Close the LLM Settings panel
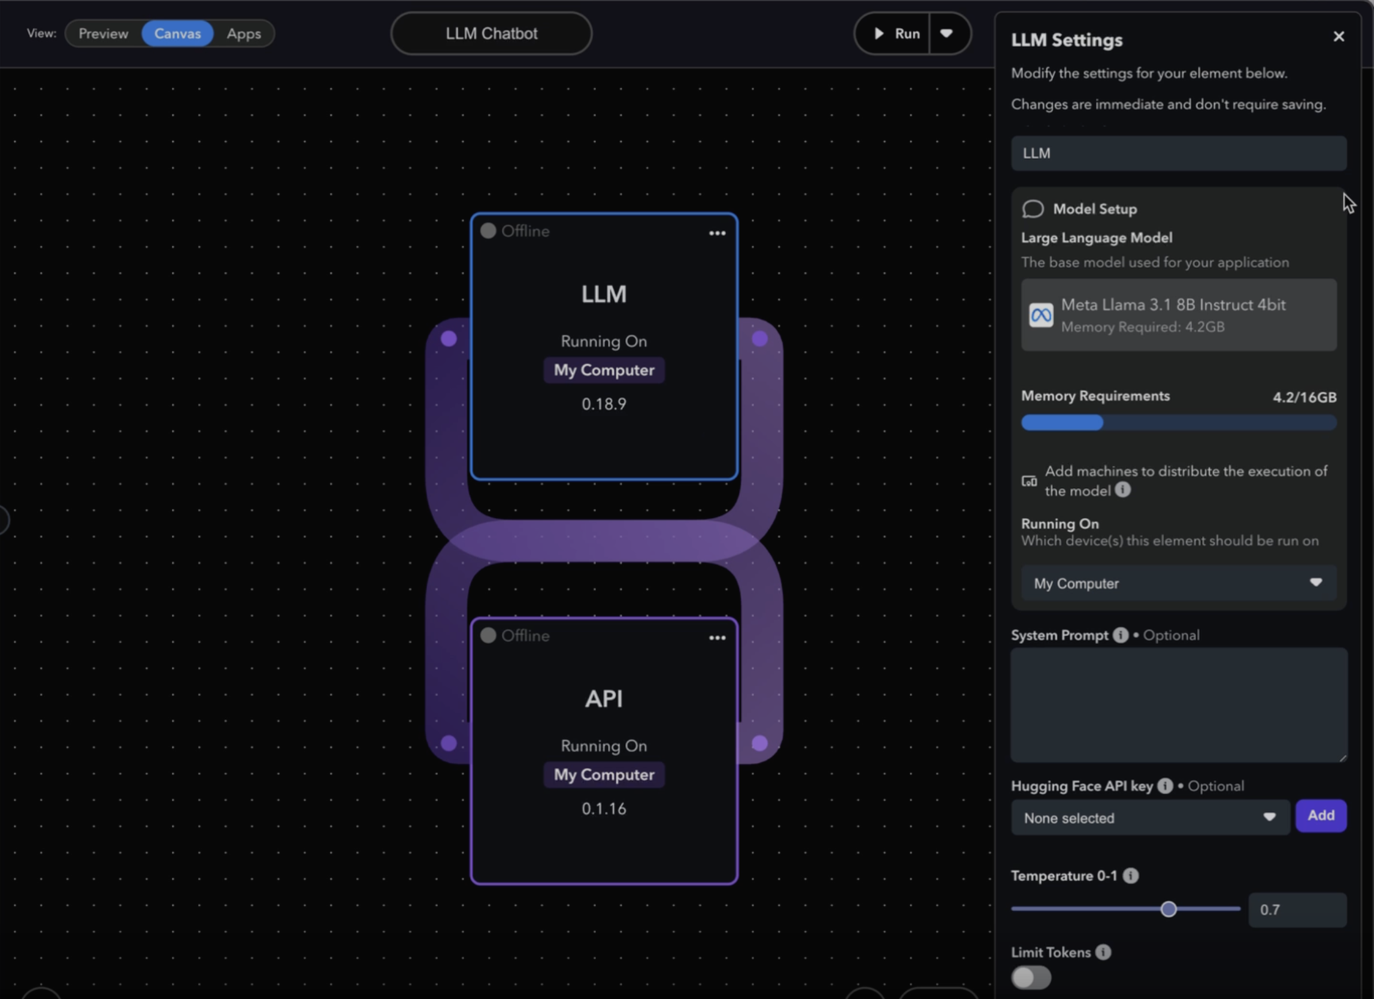Image resolution: width=1374 pixels, height=999 pixels. tap(1339, 37)
